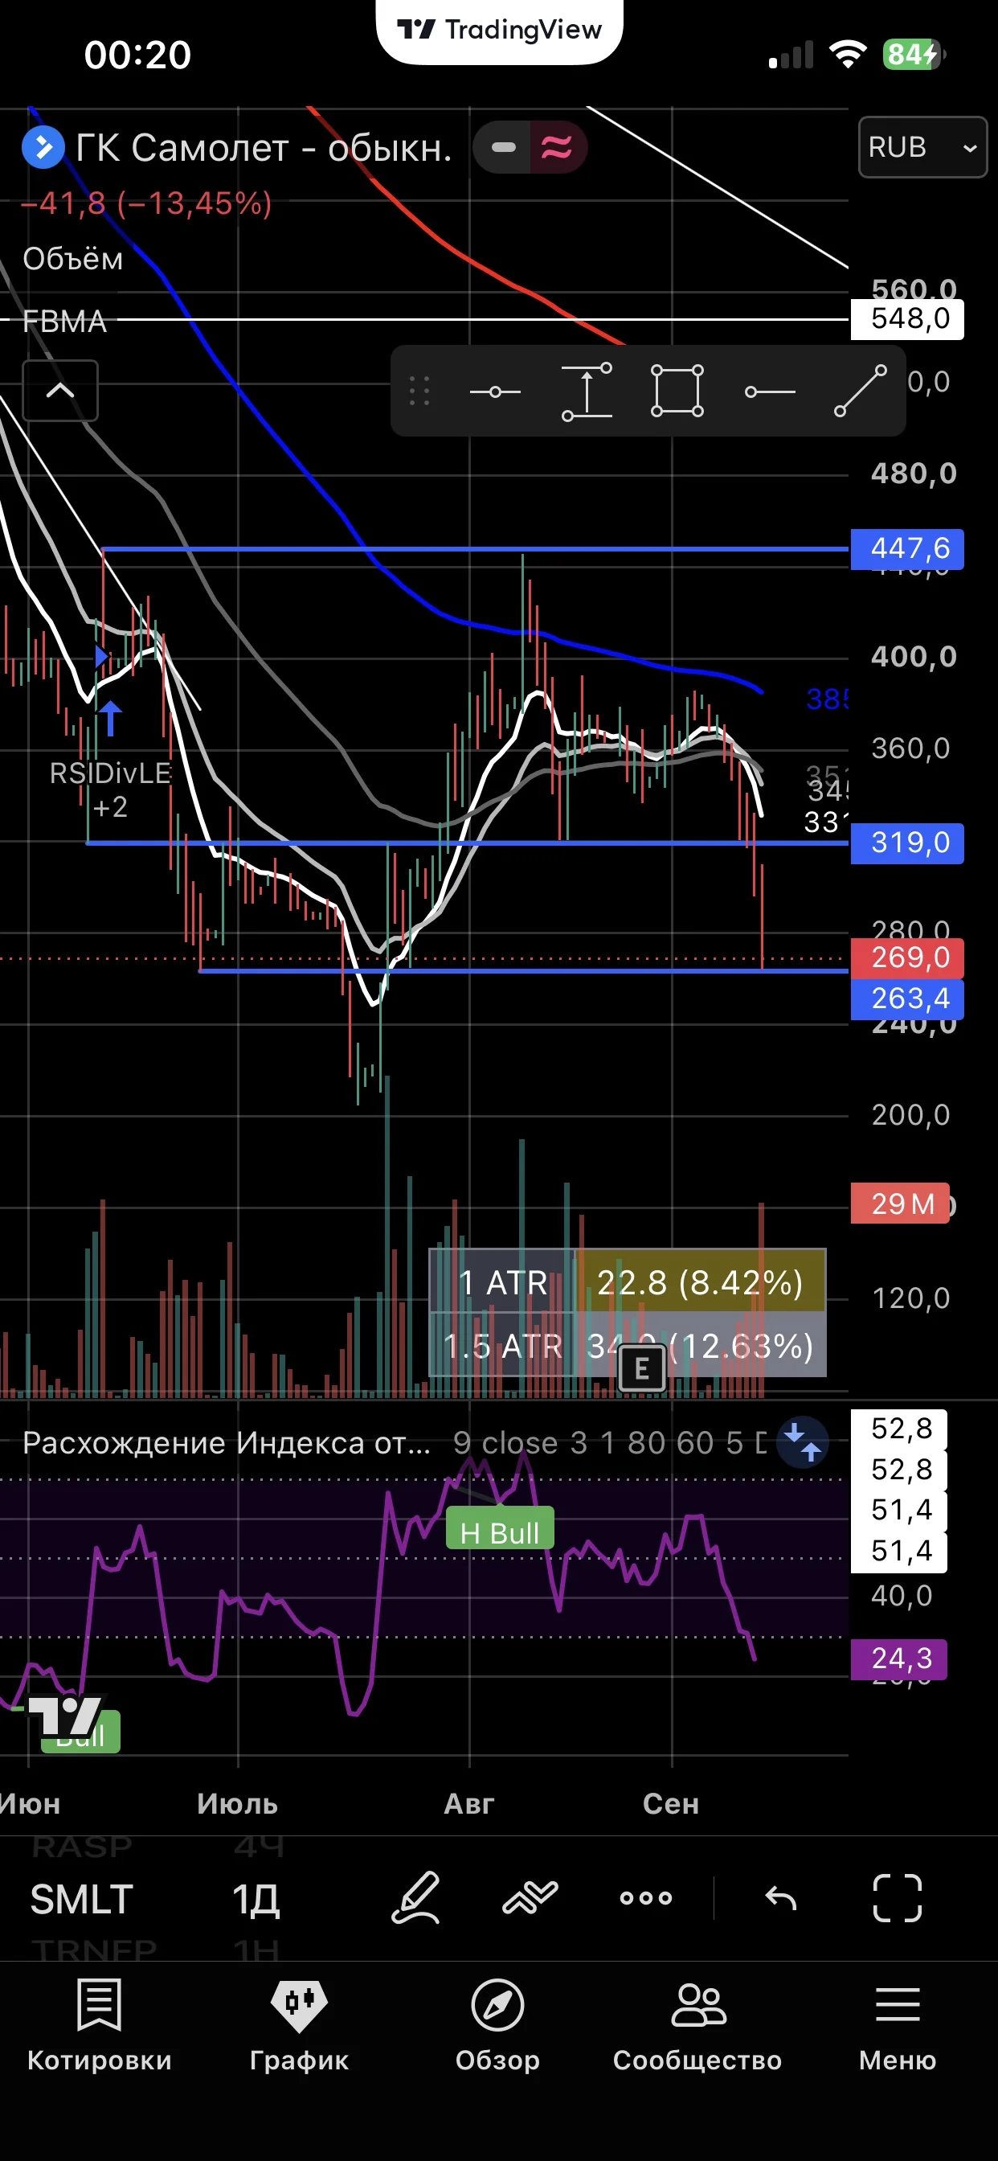This screenshot has width=998, height=2161.
Task: Tap the 40,0 RSI axis label
Action: click(902, 1595)
